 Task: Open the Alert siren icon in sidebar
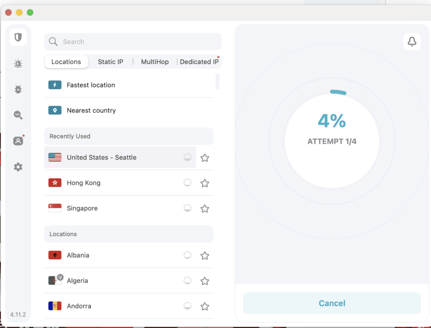click(x=18, y=63)
